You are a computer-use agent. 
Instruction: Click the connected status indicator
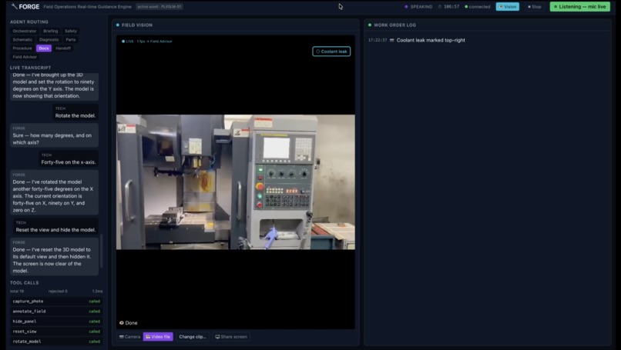[477, 7]
